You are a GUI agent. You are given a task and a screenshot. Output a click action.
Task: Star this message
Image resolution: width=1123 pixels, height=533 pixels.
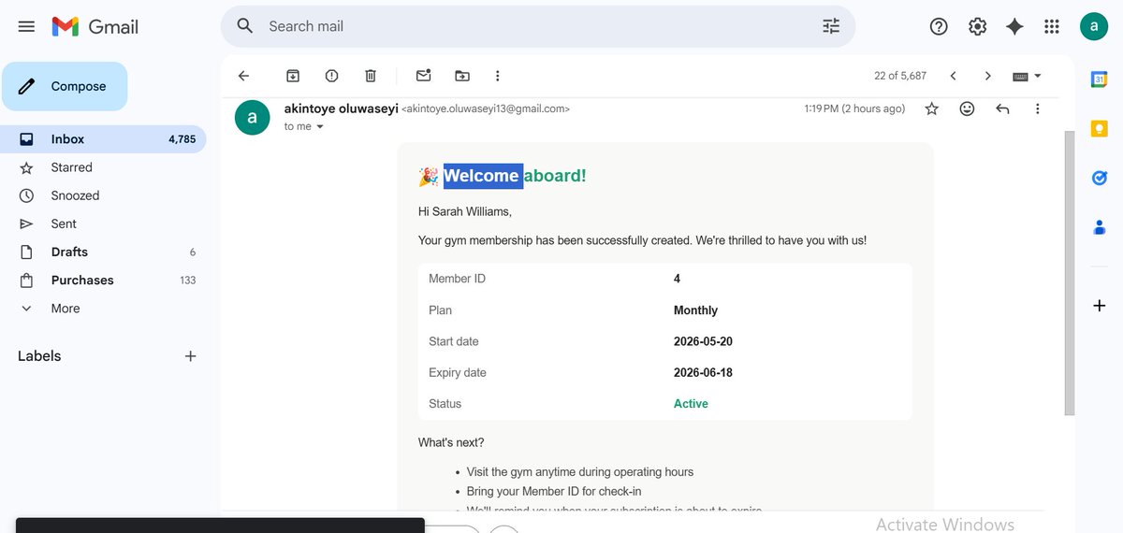pos(931,109)
